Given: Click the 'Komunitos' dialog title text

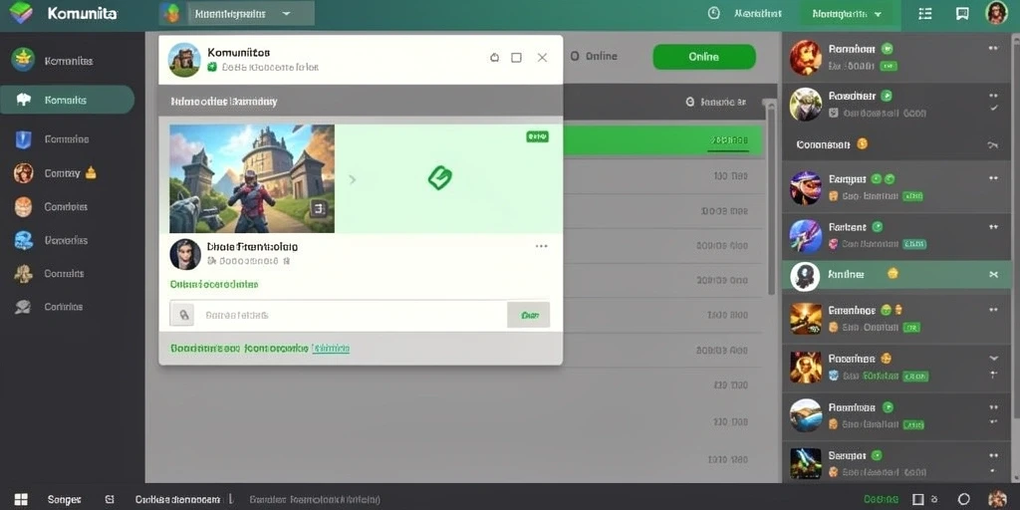Looking at the screenshot, I should pos(239,52).
